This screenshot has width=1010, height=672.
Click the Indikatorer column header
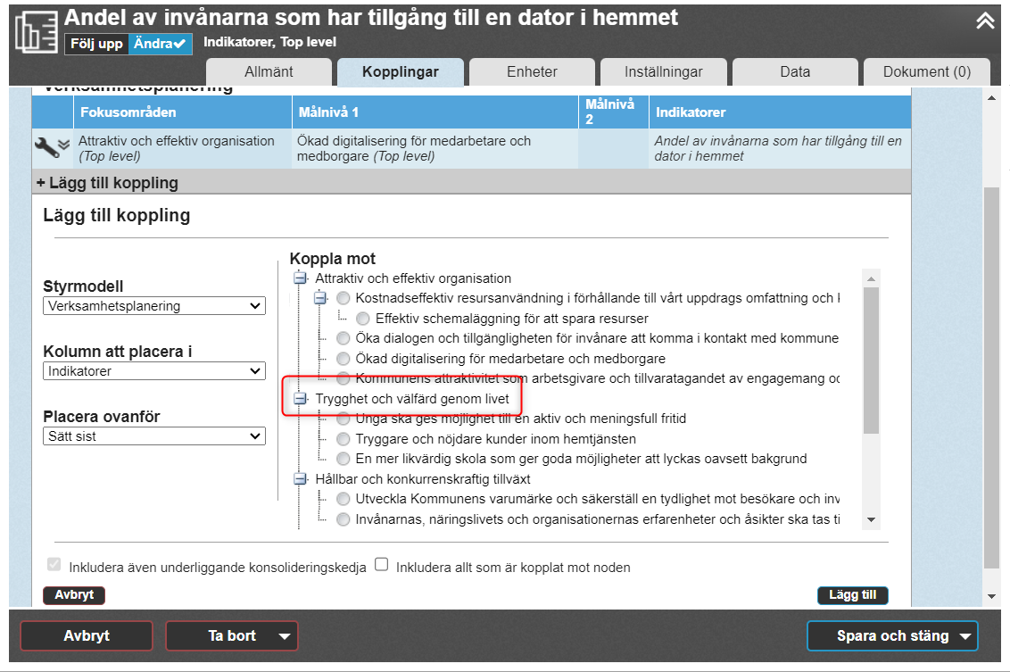pos(780,112)
